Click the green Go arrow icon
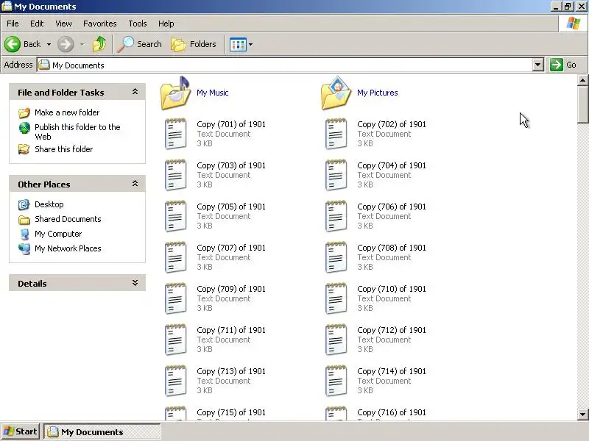Image resolution: width=589 pixels, height=441 pixels. tap(557, 65)
